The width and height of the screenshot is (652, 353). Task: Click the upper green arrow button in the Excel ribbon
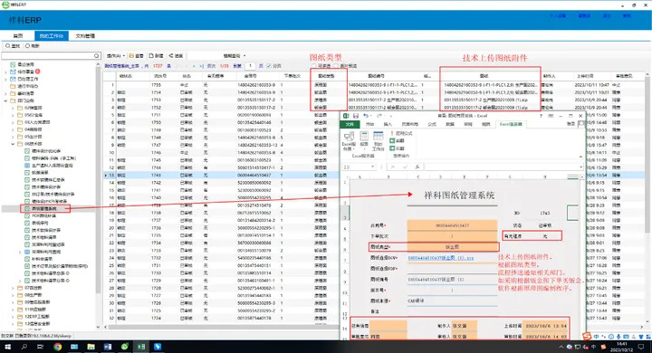392,140
